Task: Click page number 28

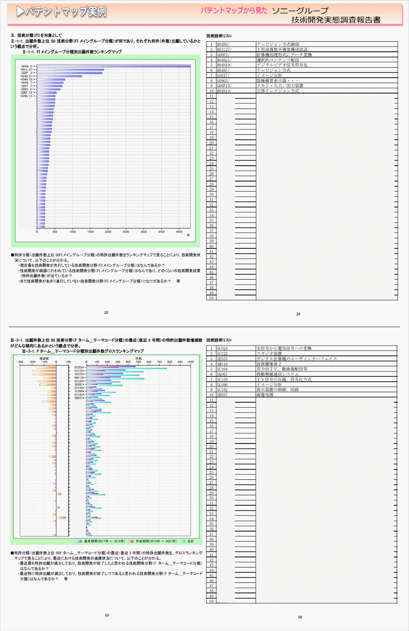Action: [x=106, y=313]
